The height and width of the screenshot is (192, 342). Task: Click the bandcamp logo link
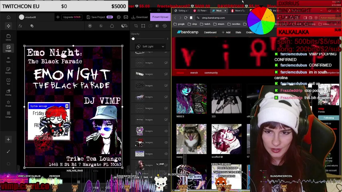(x=188, y=32)
